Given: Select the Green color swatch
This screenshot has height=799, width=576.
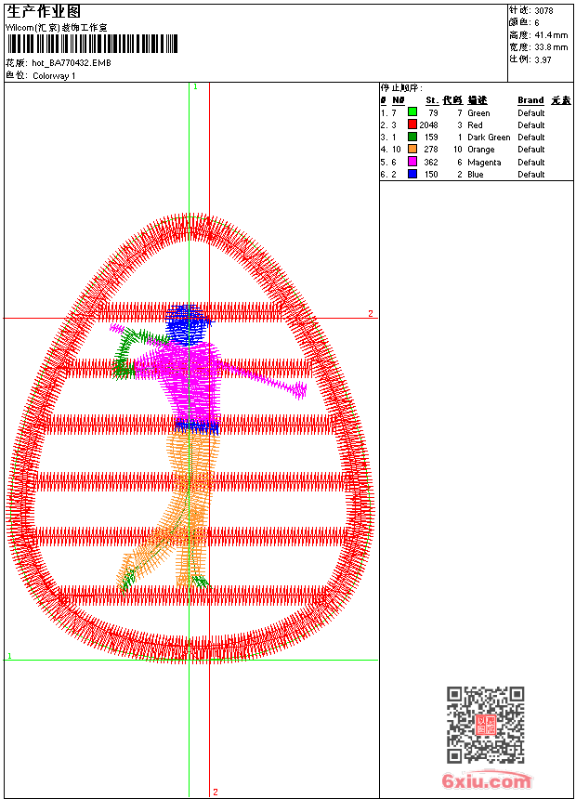Looking at the screenshot, I should pos(412,112).
